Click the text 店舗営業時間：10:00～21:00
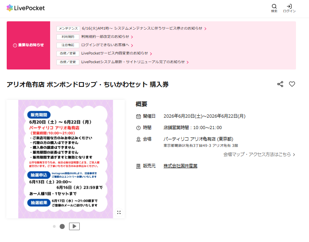Viewport: 309px width, 242px height. (193, 128)
